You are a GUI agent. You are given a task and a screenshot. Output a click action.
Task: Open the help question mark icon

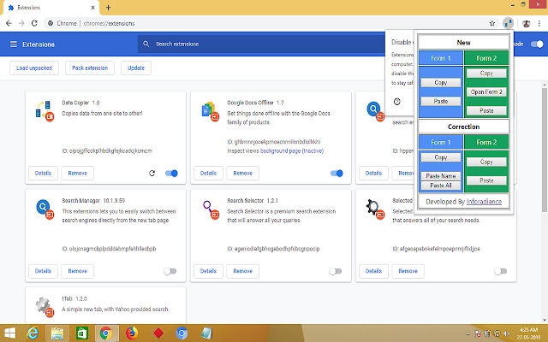396,102
